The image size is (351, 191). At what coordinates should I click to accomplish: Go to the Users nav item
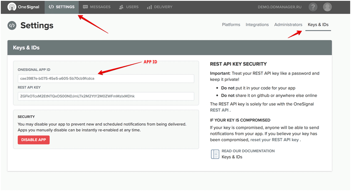point(129,7)
